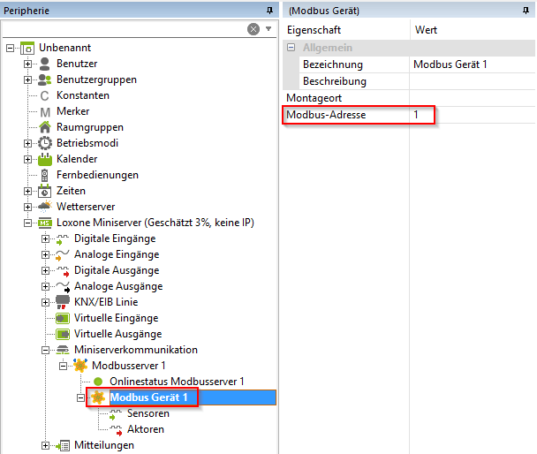Click the Fernbedienungen remote icon

click(x=44, y=175)
